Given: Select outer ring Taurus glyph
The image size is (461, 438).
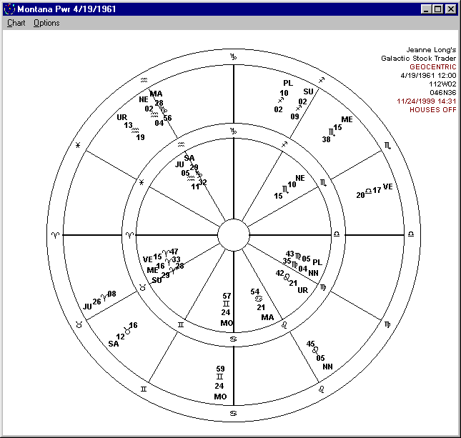Looking at the screenshot, I should (x=79, y=324).
